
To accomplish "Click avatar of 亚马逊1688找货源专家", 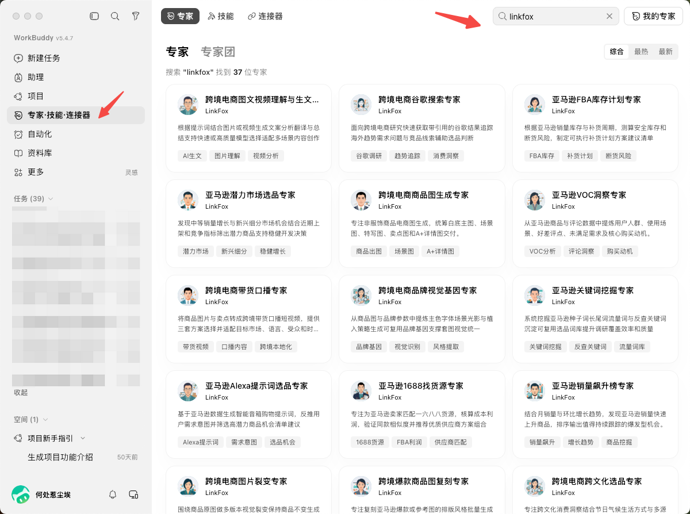I will [x=361, y=391].
